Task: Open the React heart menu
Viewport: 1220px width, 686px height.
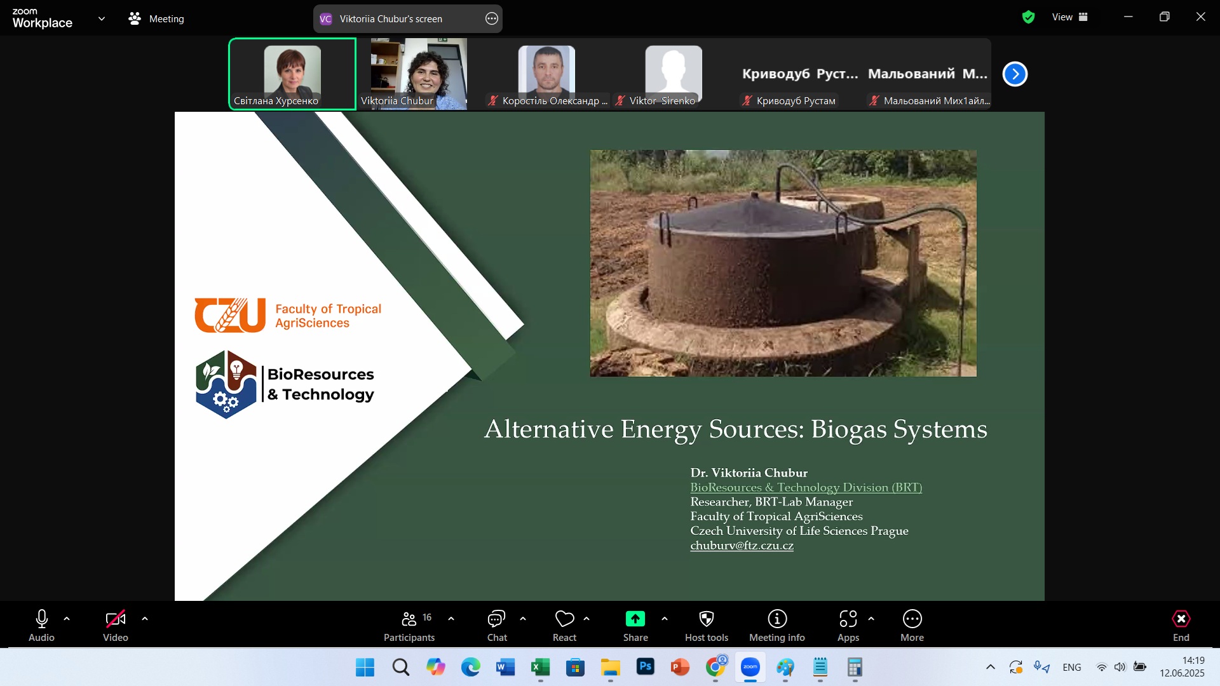Action: (x=564, y=626)
